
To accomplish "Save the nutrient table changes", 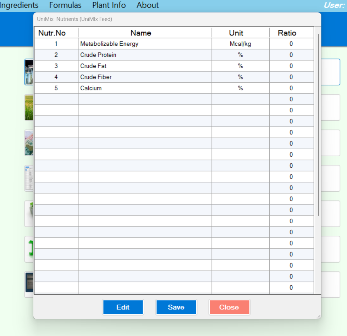I will [176, 307].
